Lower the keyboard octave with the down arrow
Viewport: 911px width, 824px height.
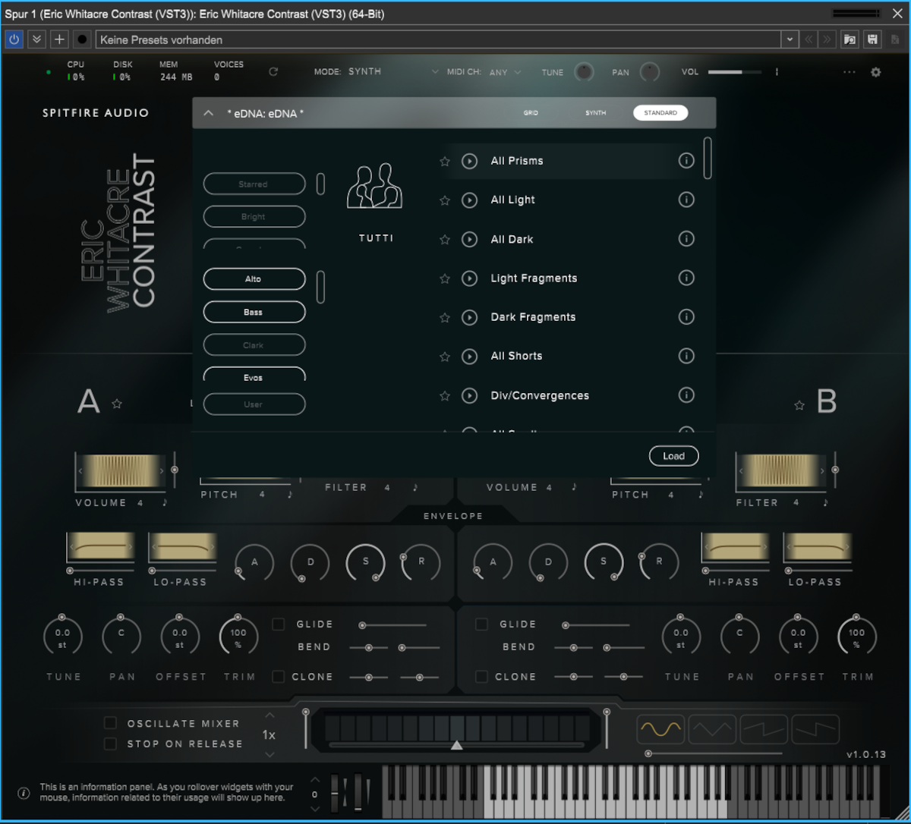coord(315,809)
